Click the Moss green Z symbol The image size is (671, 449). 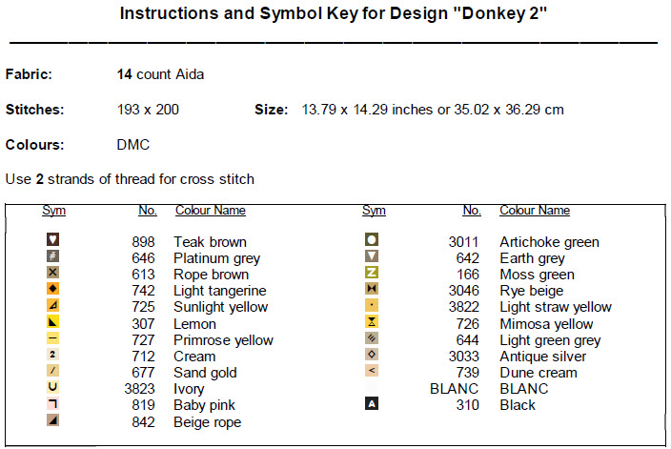pos(373,273)
